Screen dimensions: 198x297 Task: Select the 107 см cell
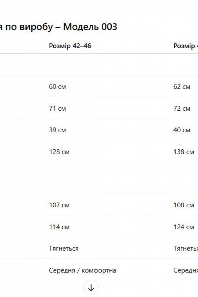tap(59, 205)
